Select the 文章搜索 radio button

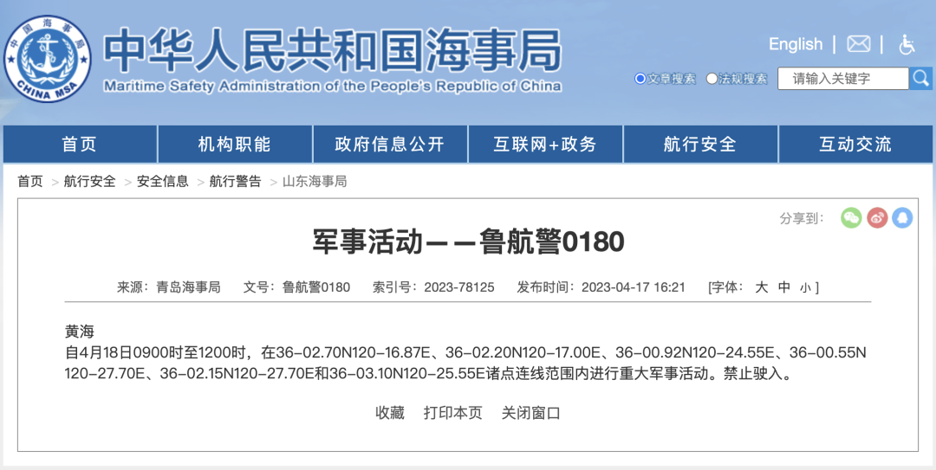[x=640, y=79]
